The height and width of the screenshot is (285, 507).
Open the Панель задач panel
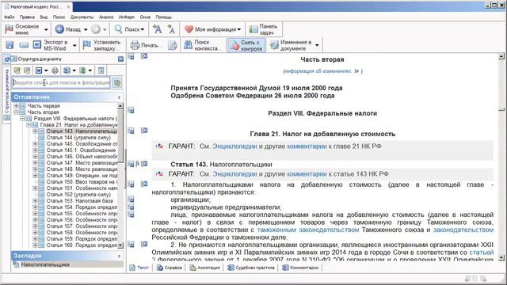click(x=264, y=29)
